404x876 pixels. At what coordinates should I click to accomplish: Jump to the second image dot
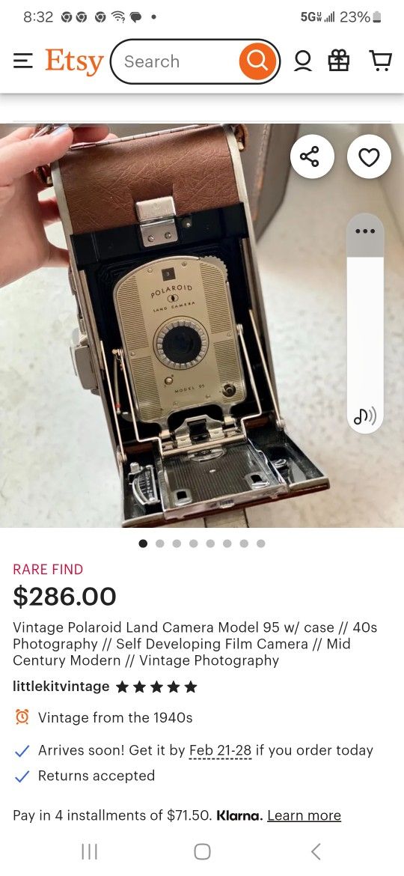[160, 543]
